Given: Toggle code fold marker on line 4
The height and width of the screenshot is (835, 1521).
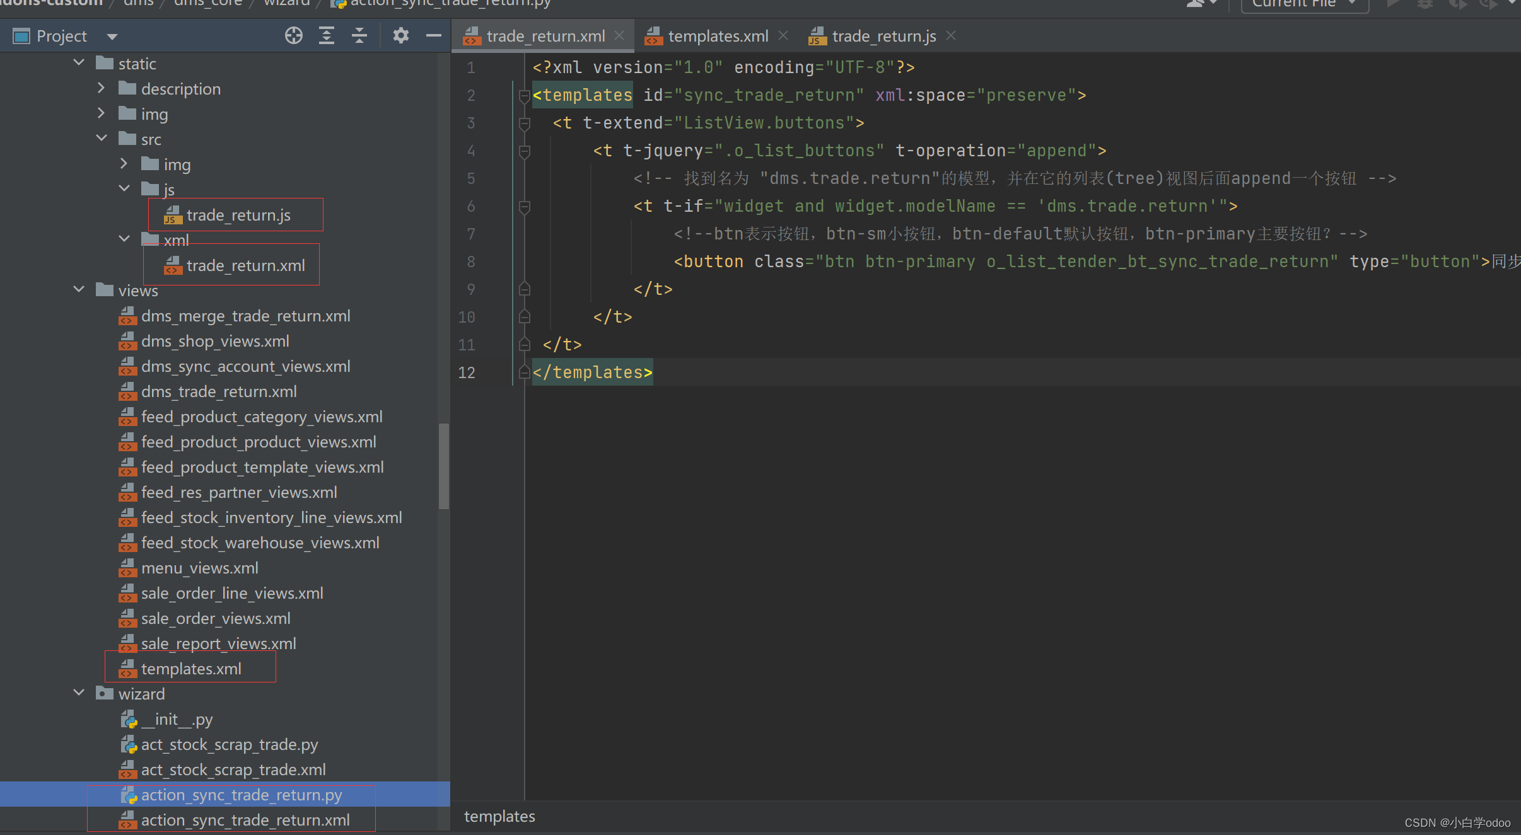Looking at the screenshot, I should [x=524, y=151].
